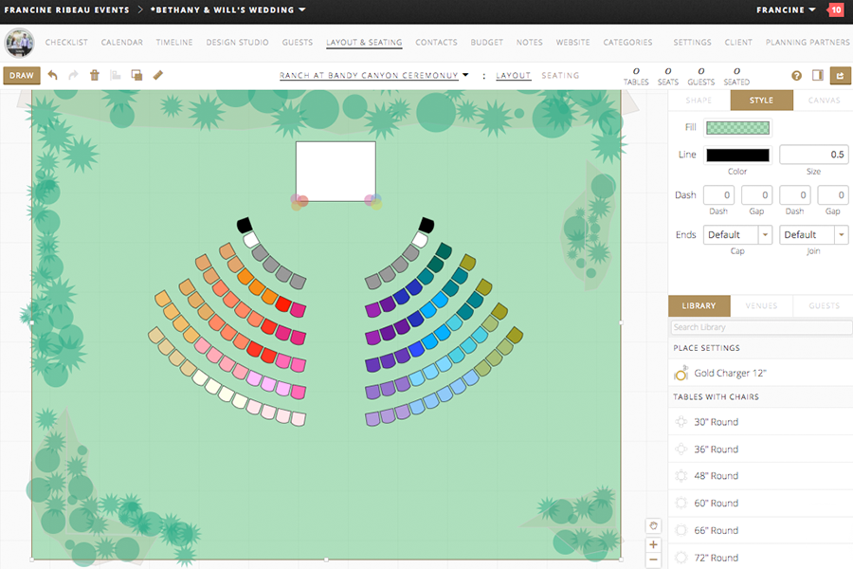The image size is (853, 569).
Task: Toggle the canvas rotate control
Action: pos(653,525)
